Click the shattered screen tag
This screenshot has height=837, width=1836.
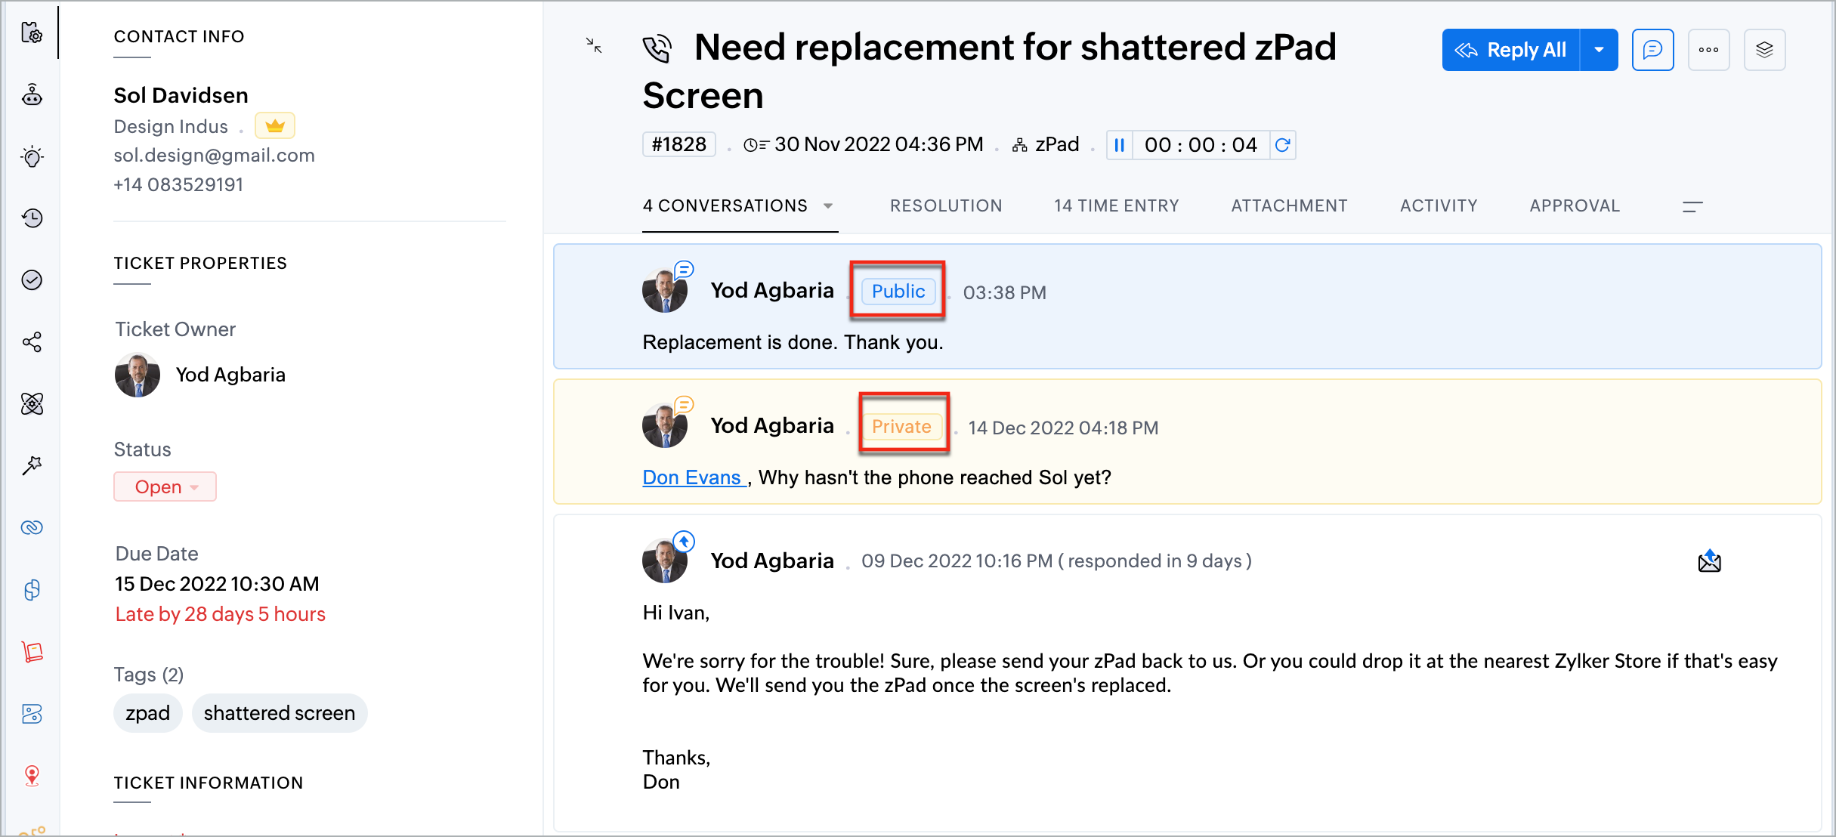(279, 713)
